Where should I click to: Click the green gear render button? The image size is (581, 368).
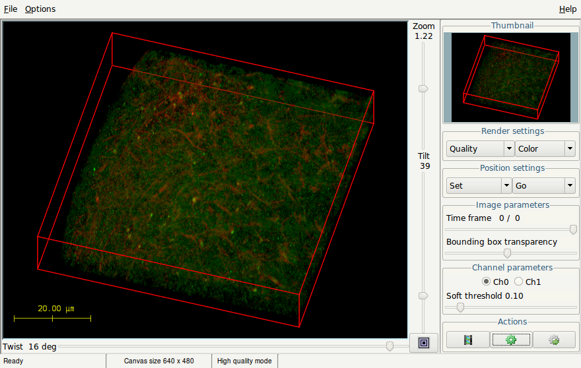tap(511, 340)
